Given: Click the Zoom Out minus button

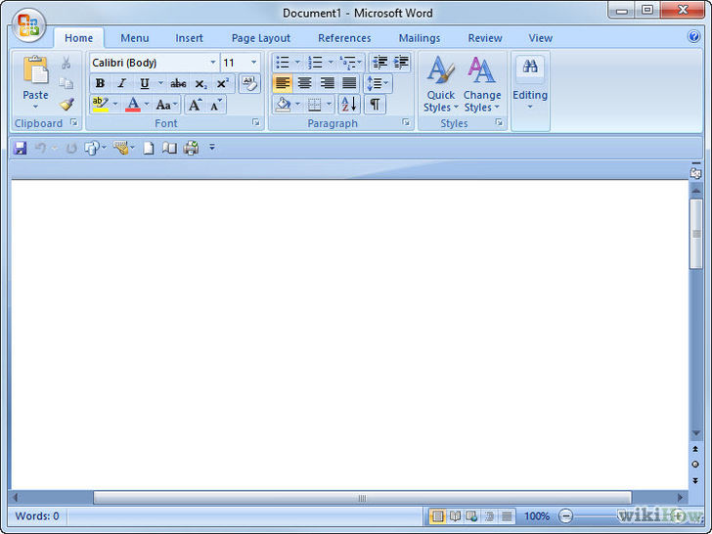Looking at the screenshot, I should point(565,516).
